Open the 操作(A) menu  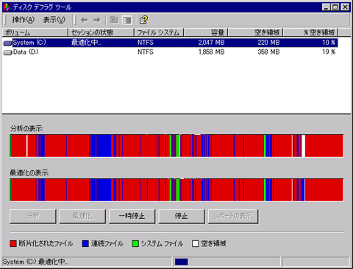tap(24, 20)
